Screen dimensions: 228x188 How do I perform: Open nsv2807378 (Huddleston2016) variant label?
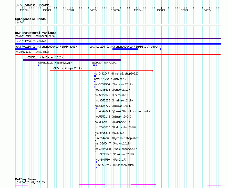coord(116,149)
